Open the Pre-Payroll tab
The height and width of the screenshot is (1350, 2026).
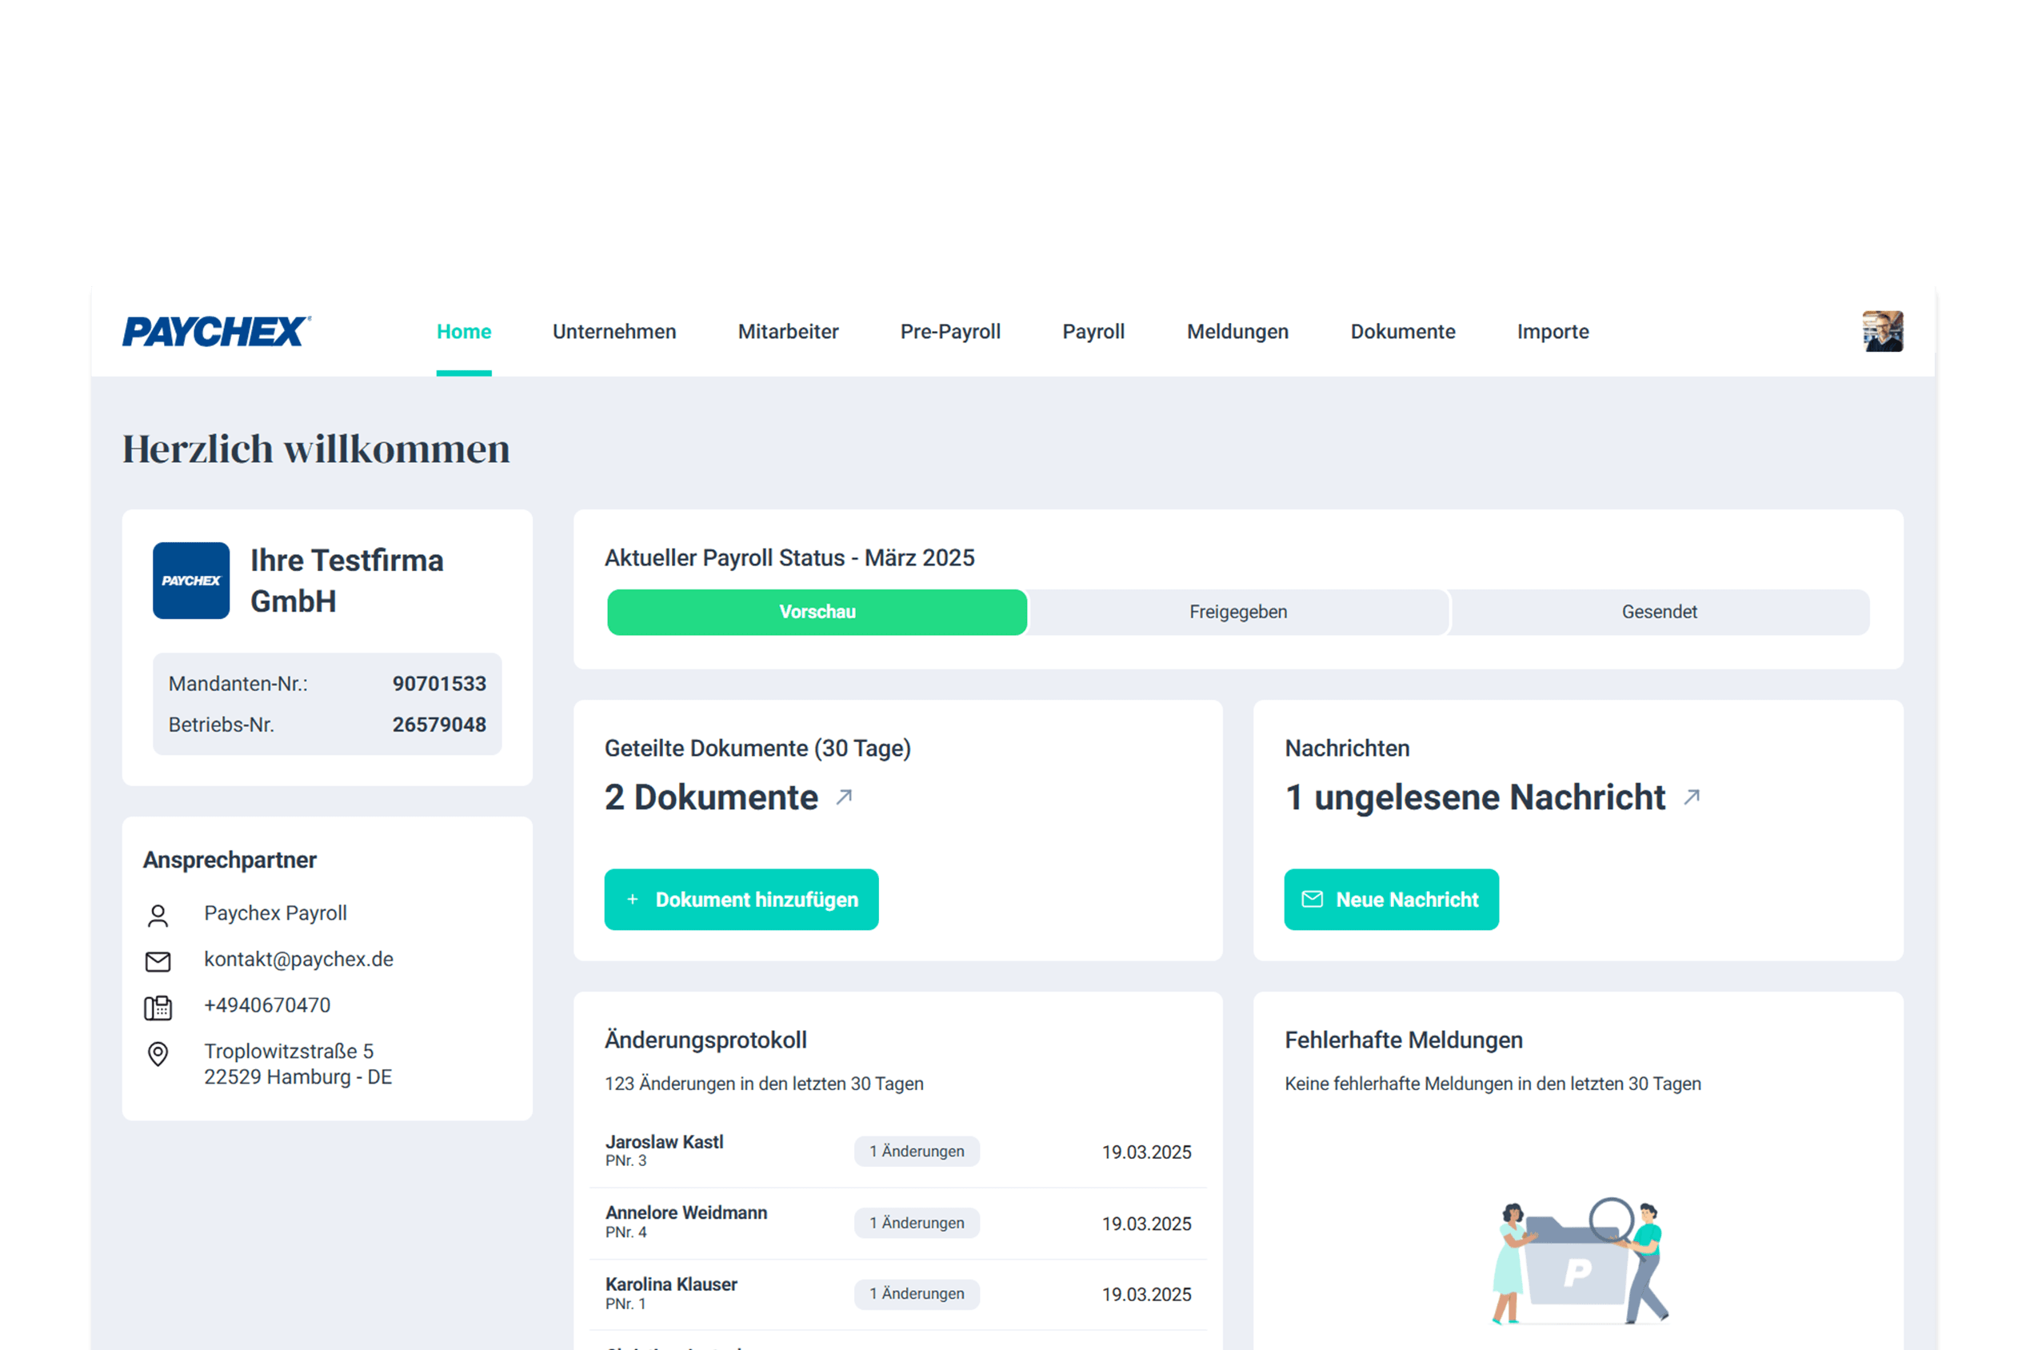[x=949, y=331]
